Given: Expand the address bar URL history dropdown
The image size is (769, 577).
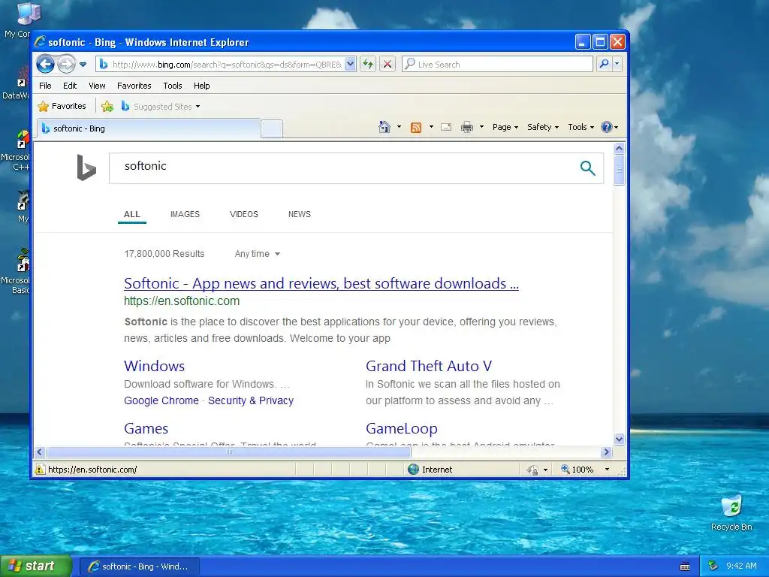Looking at the screenshot, I should pyautogui.click(x=350, y=64).
